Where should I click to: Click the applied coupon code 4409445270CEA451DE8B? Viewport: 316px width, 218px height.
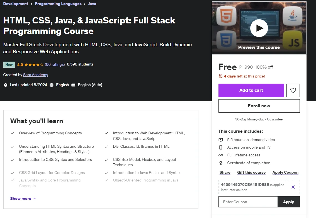coord(245,185)
